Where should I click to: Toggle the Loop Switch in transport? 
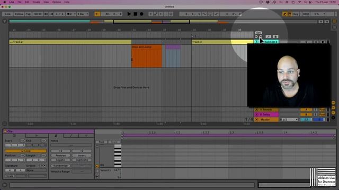[x=210, y=14]
